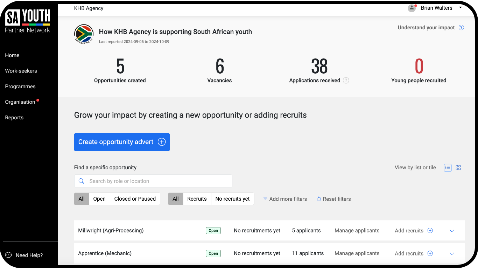Click Millwright (Agri-Processing) title
This screenshot has height=268, width=478.
pos(111,231)
